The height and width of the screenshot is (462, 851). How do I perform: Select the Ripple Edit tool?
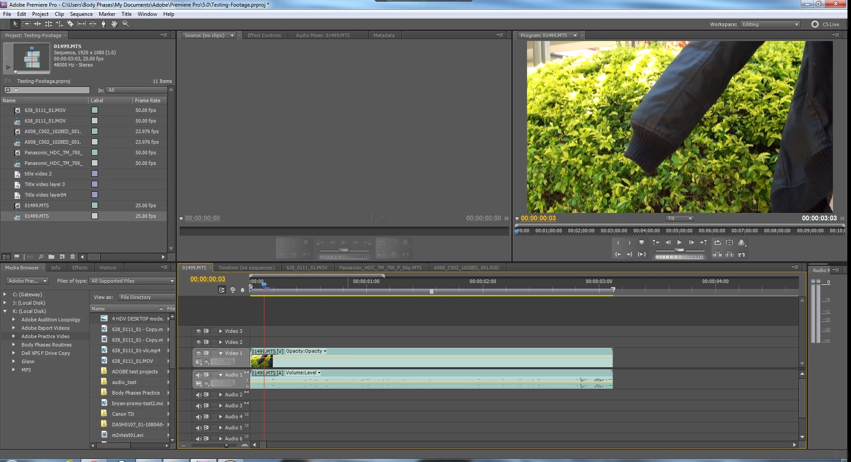coord(38,24)
